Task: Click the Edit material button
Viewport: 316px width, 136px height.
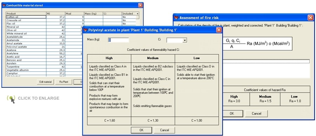Action: click(45, 82)
